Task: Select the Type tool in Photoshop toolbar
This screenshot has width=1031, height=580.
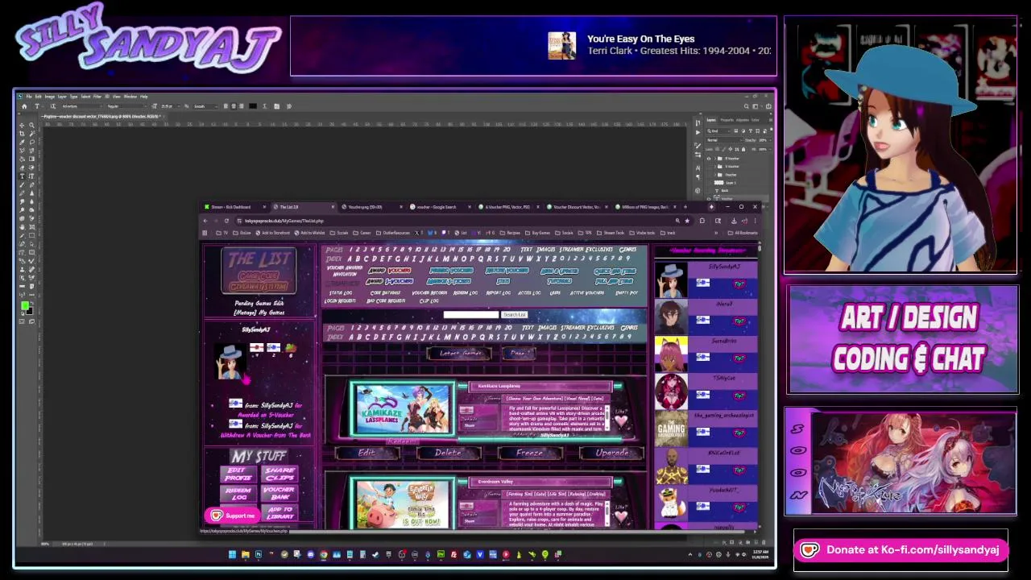Action: point(22,176)
